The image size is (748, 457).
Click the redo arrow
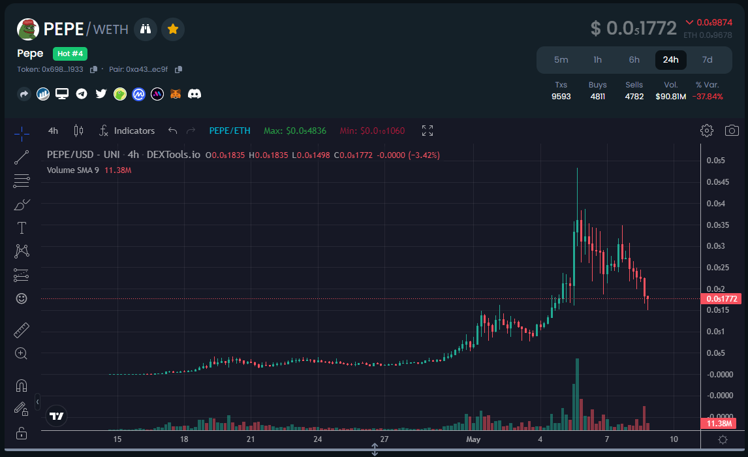191,131
